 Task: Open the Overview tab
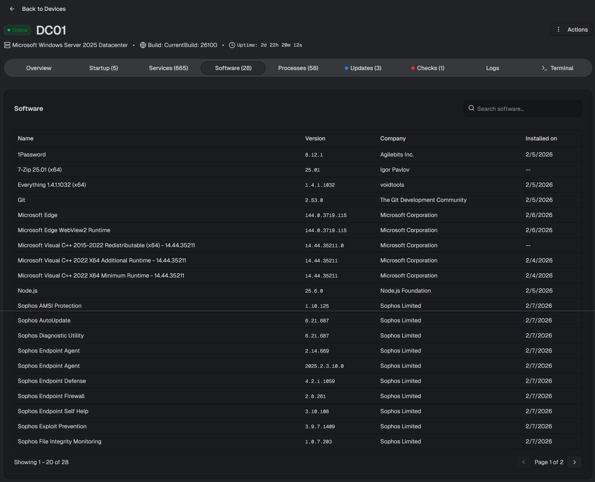click(39, 68)
